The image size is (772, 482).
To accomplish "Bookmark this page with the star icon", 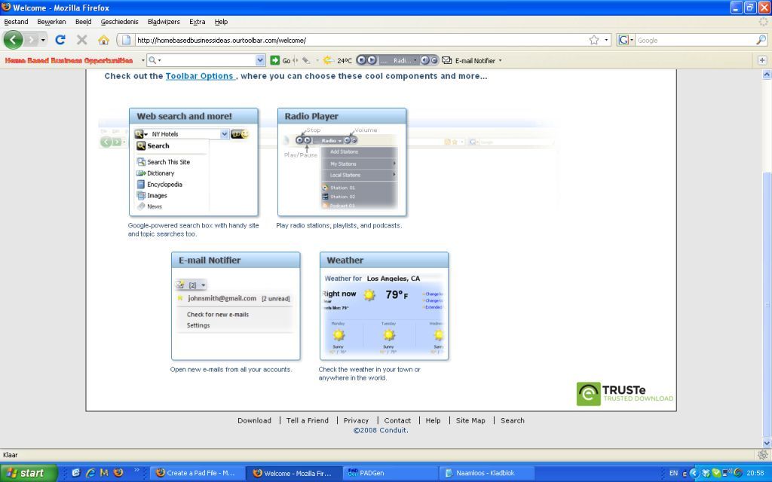I will 594,40.
